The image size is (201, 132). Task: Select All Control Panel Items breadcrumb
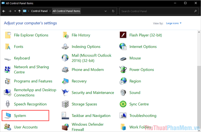[x=66, y=11]
